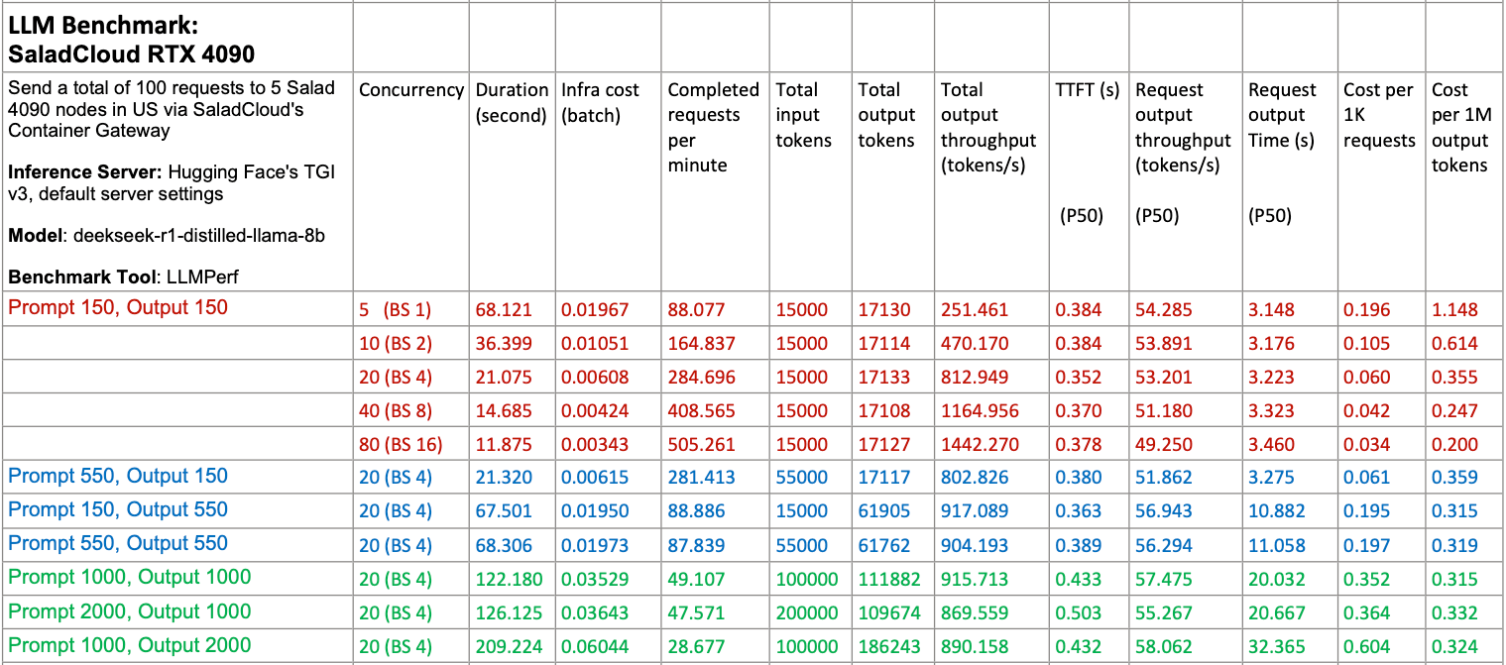
Task: Click the '40 (BS 8)' concurrency cell
Action: (x=396, y=411)
